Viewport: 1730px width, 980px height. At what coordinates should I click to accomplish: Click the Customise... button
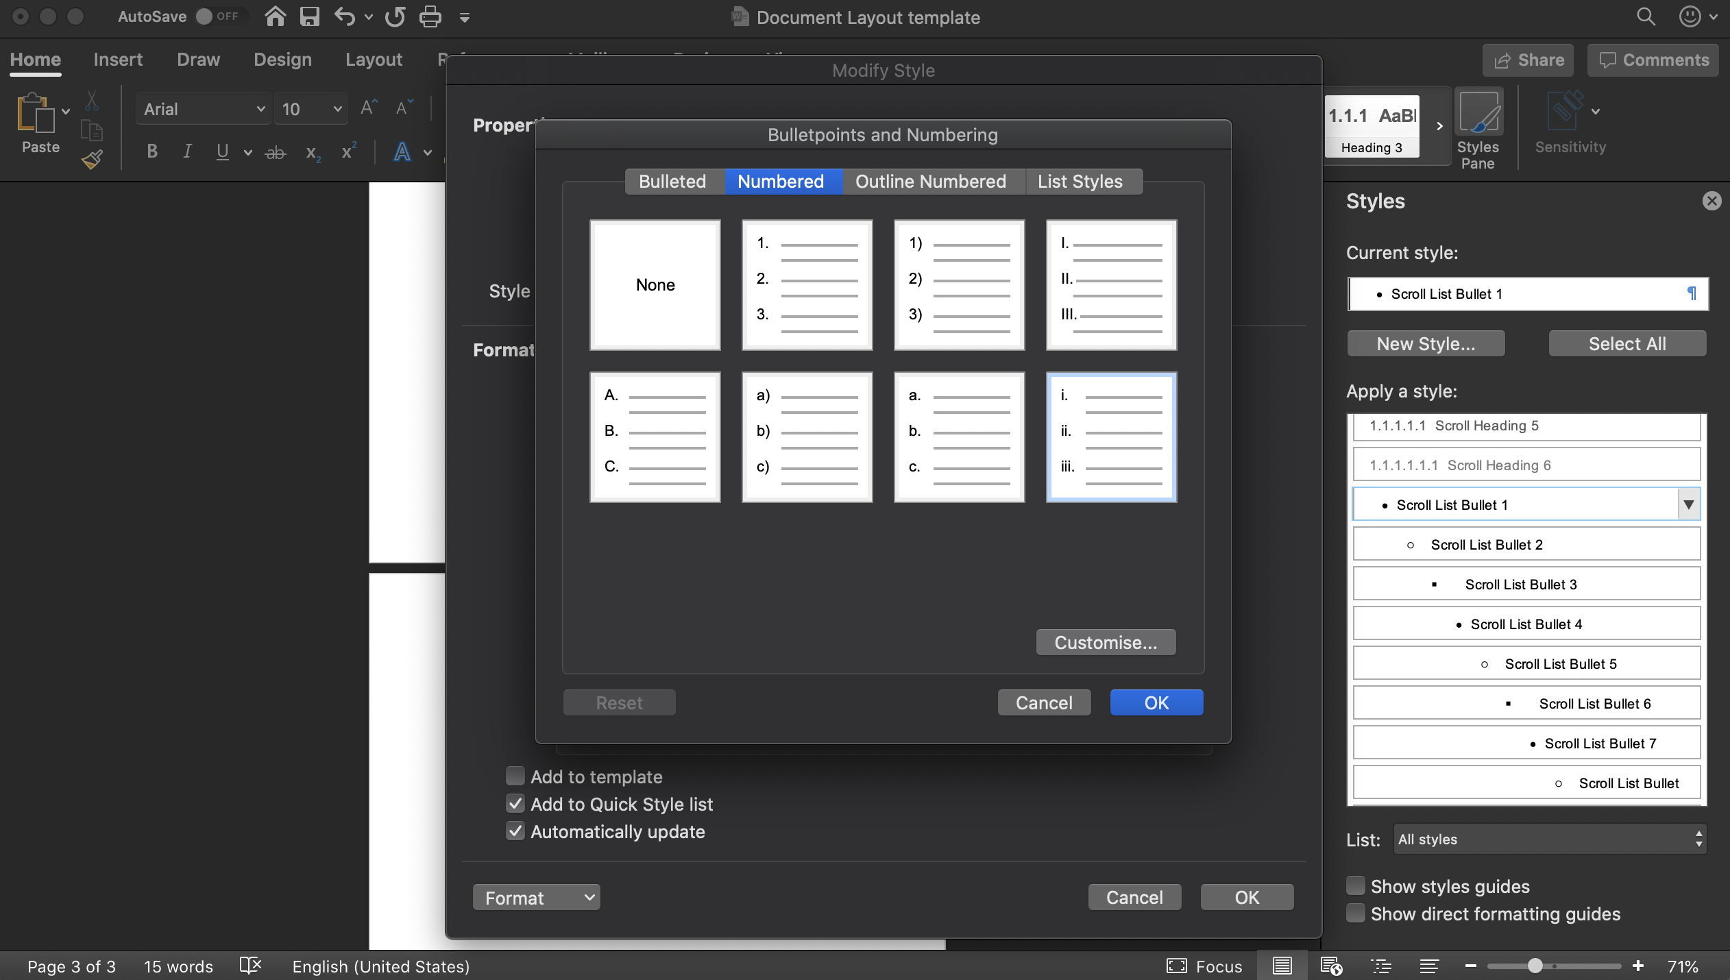pos(1105,642)
